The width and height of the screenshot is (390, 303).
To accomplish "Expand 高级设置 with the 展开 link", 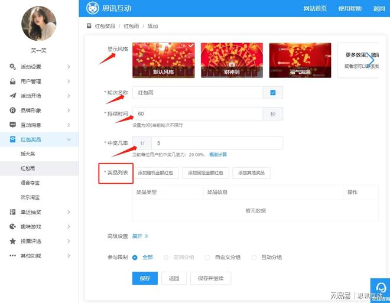I will pos(140,236).
